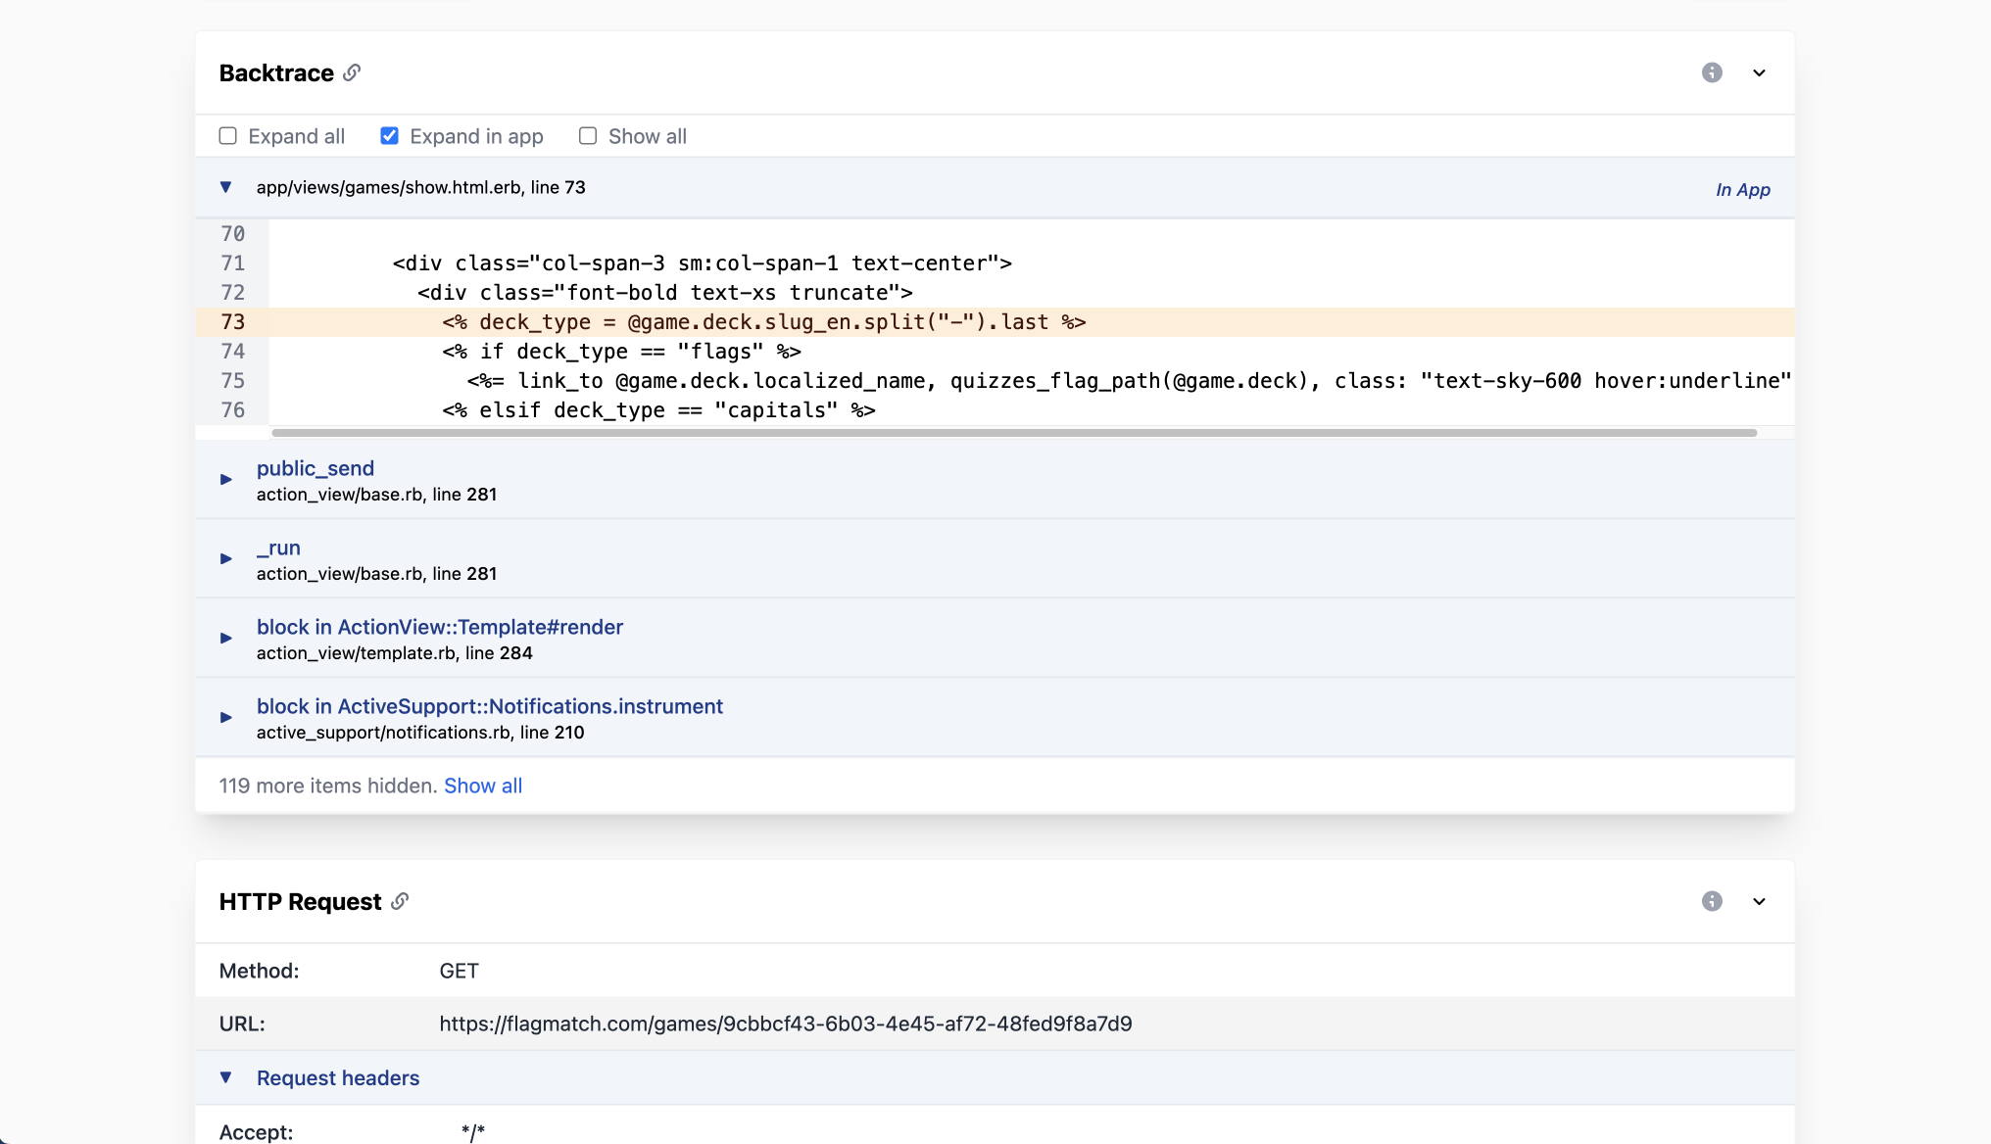Click the 119 more items hidden text
This screenshot has width=1991, height=1144.
click(328, 786)
